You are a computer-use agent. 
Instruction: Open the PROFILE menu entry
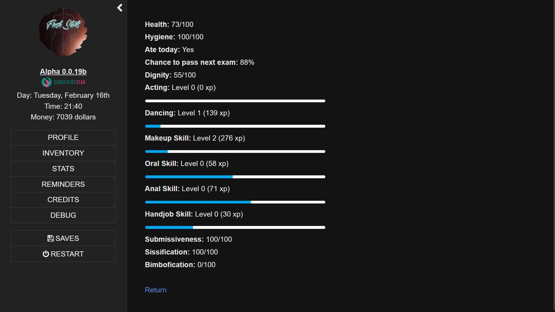(63, 137)
